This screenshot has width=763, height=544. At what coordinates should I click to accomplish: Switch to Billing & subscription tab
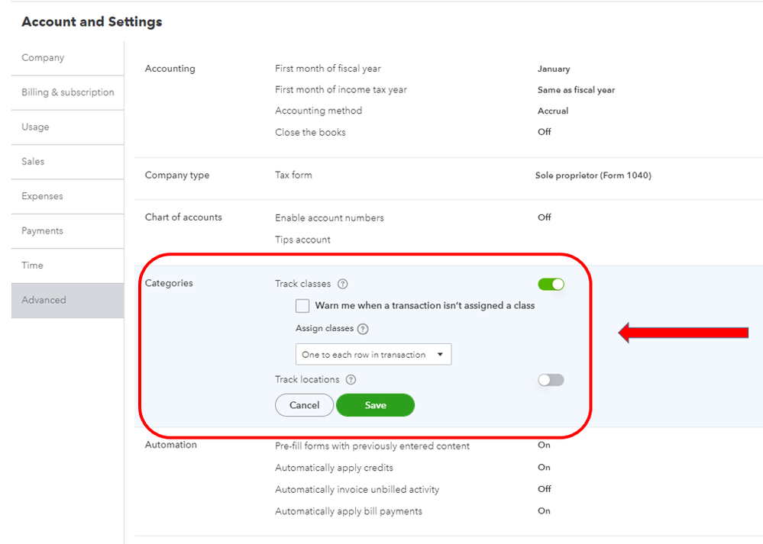[68, 92]
